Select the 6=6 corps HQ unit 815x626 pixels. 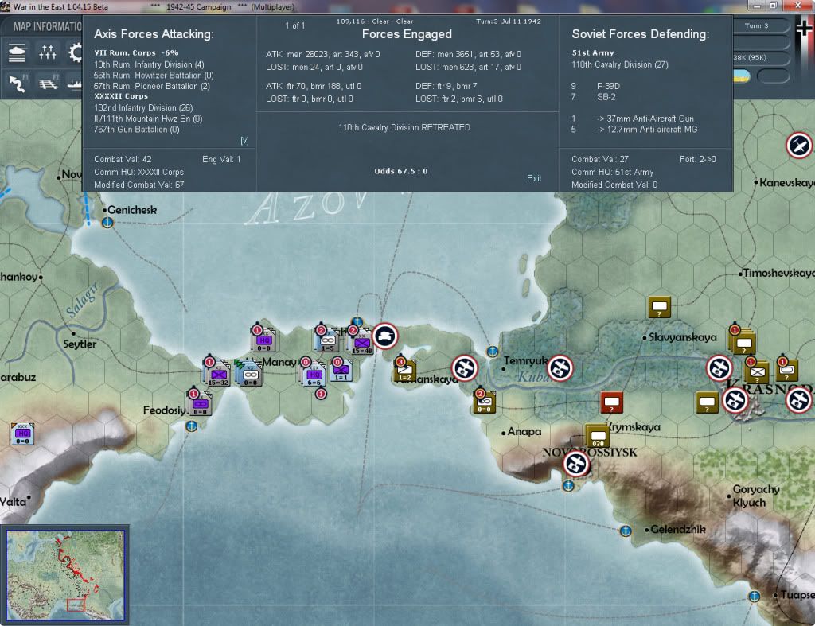[314, 375]
